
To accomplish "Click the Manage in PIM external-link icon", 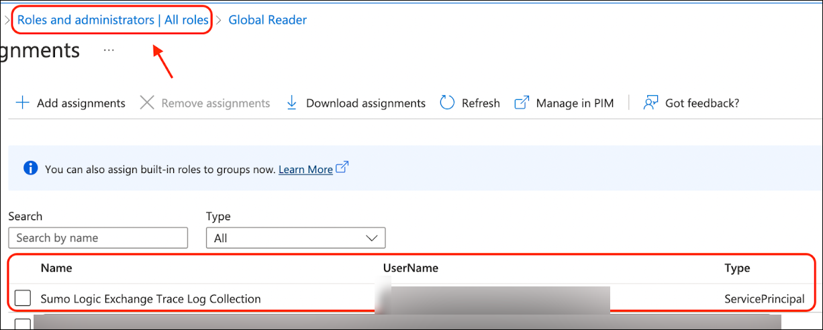I will pos(522,103).
